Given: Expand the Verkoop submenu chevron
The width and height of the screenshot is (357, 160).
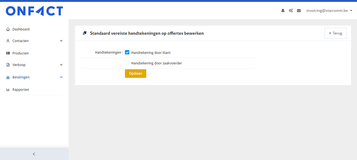Looking at the screenshot, I should [61, 65].
